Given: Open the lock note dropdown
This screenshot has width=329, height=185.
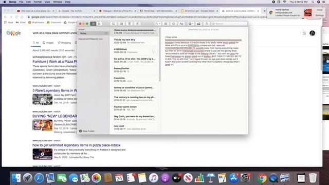Looking at the screenshot, I should tap(158, 24).
